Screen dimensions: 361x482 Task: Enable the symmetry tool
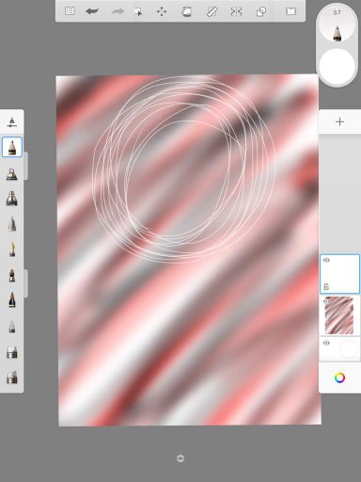pyautogui.click(x=236, y=12)
